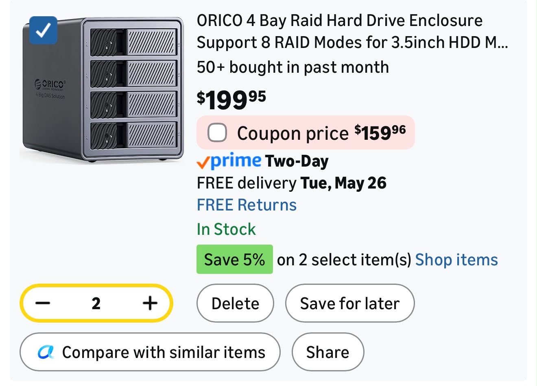Click the Tue, May 26 delivery date
The image size is (537, 386).
343,183
